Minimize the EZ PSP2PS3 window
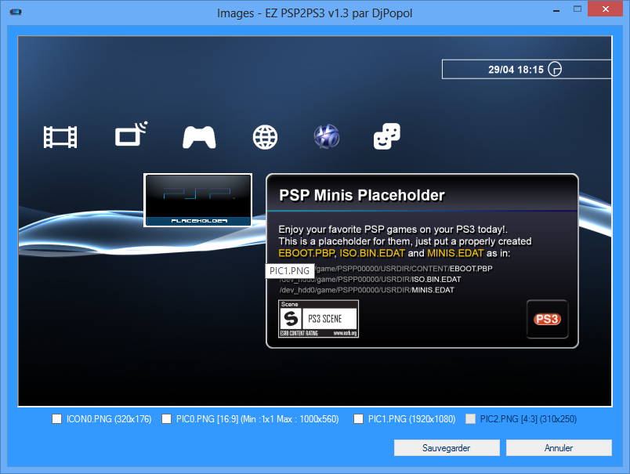 [x=556, y=10]
